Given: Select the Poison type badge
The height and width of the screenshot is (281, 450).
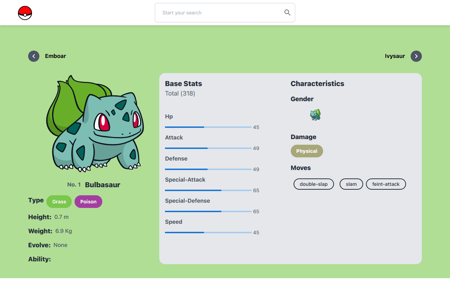Looking at the screenshot, I should pyautogui.click(x=88, y=202).
